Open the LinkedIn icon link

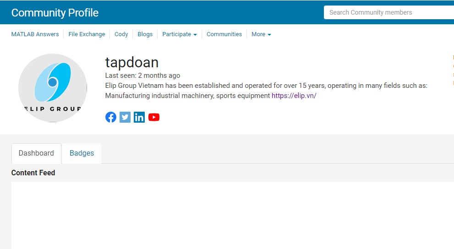tap(139, 117)
